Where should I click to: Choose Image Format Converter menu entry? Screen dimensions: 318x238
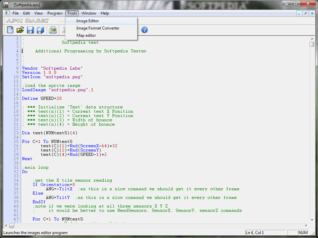pyautogui.click(x=101, y=28)
